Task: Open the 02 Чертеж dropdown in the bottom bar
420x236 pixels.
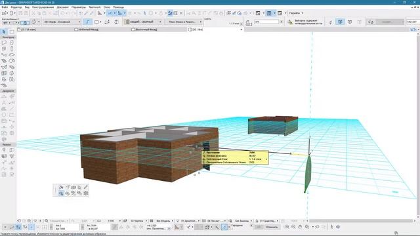Action: (x=137, y=221)
